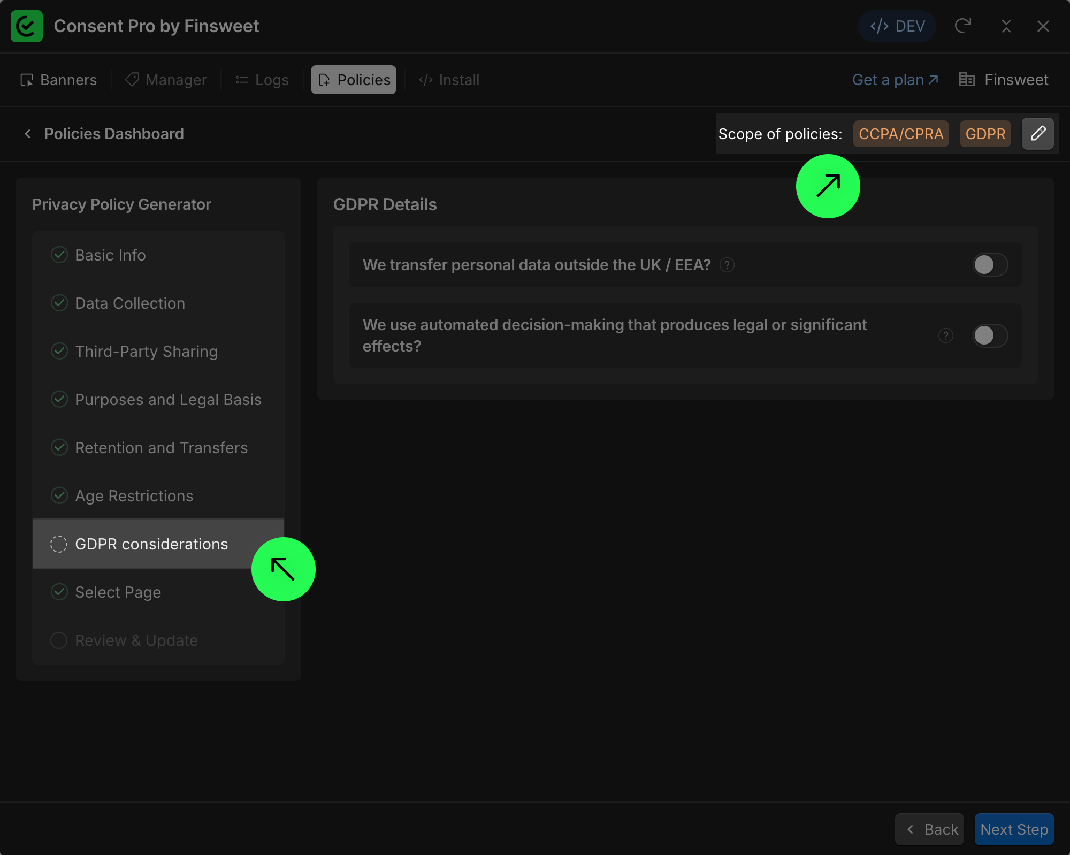Screen dimensions: 1070x855
Task: Open the DEV mode badge
Action: pyautogui.click(x=897, y=26)
